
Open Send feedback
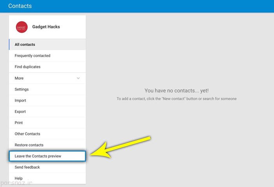47,167
